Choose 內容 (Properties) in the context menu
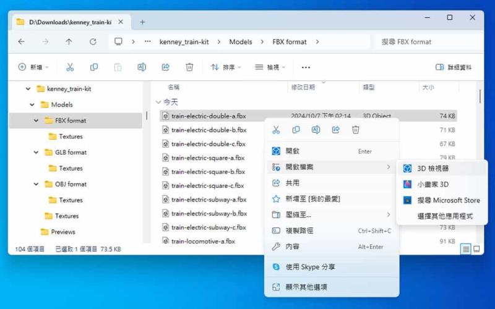This screenshot has height=309, width=495. pyautogui.click(x=332, y=247)
